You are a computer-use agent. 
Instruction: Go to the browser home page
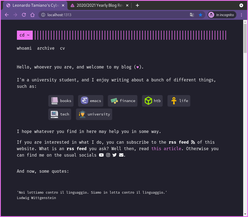[32, 15]
